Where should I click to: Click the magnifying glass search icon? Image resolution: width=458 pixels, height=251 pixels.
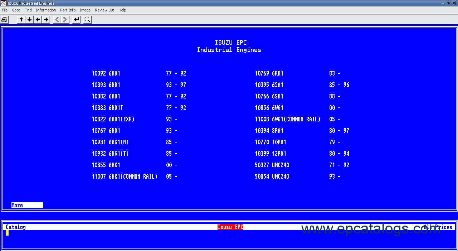(x=87, y=20)
